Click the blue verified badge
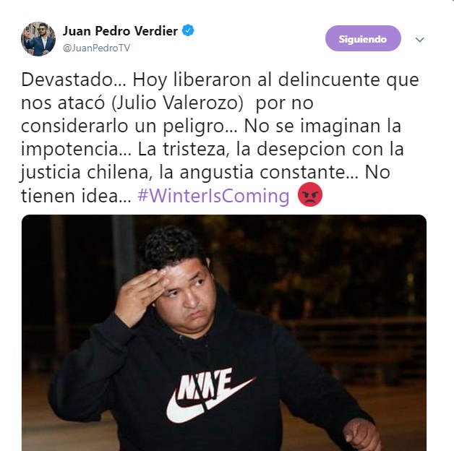This screenshot has height=451, width=454. click(x=188, y=30)
